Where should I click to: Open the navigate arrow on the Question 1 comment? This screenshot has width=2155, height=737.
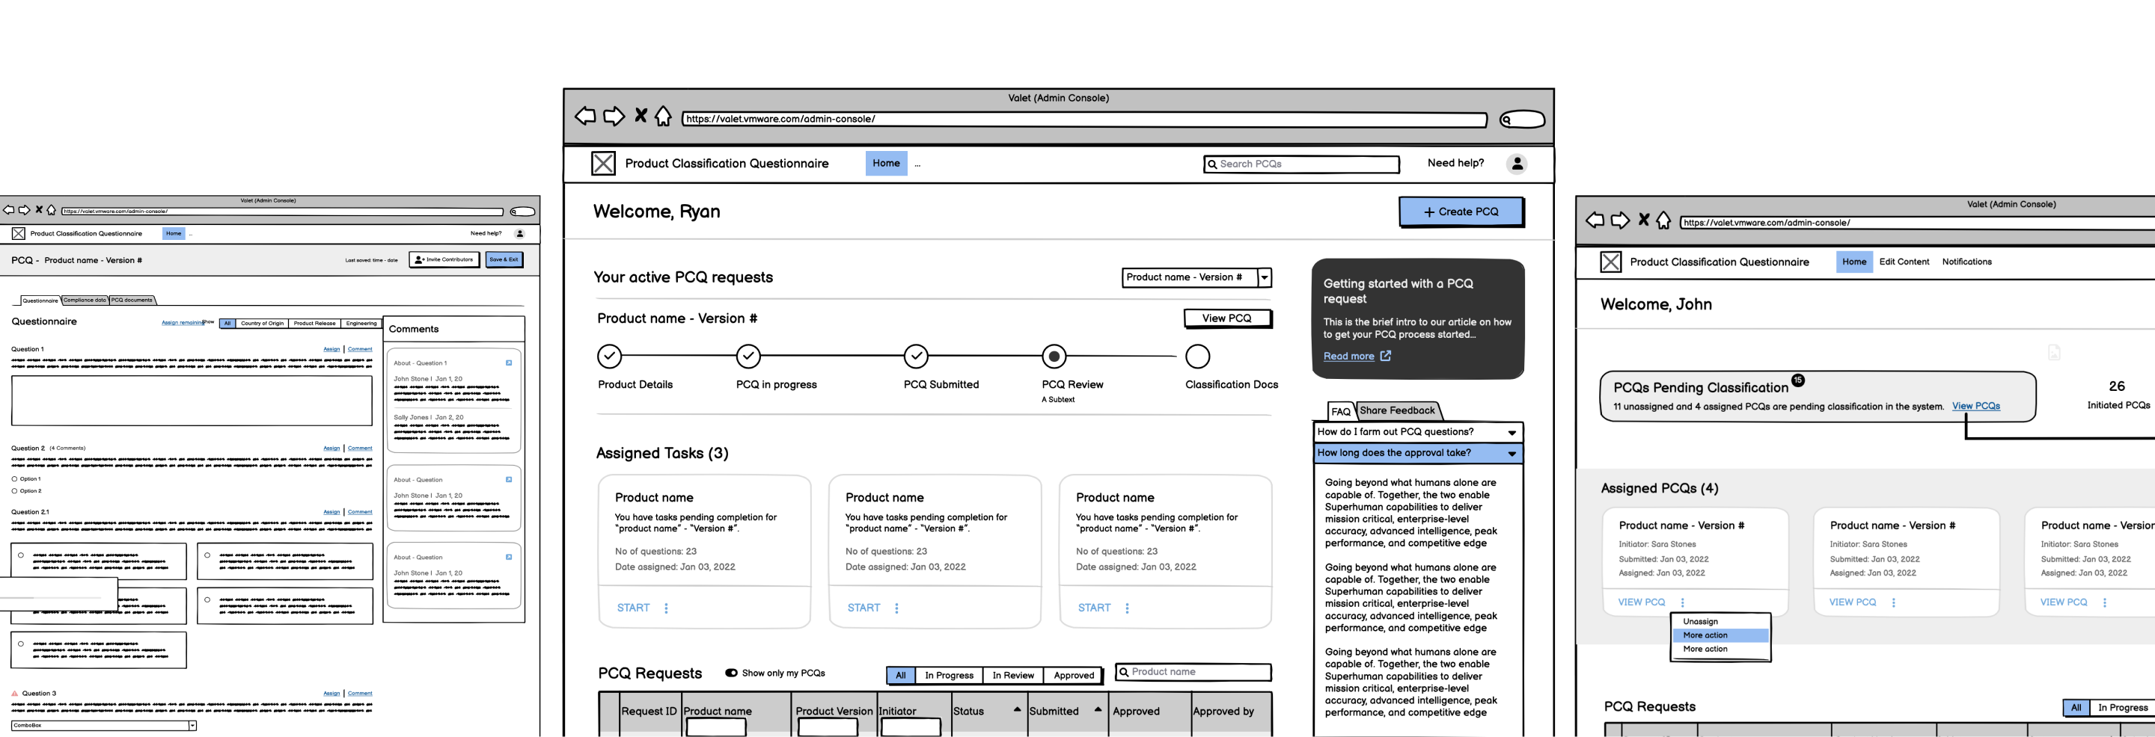510,363
